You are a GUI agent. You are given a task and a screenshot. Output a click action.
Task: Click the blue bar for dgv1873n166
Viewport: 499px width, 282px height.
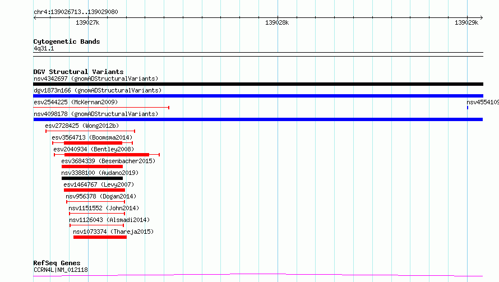pyautogui.click(x=258, y=96)
